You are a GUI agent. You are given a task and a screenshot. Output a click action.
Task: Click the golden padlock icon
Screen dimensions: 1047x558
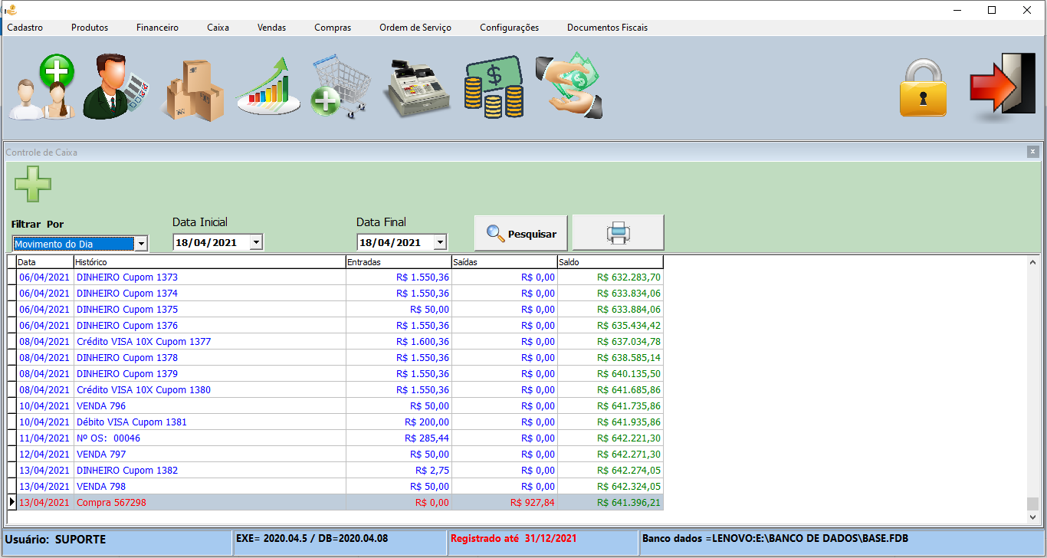[922, 90]
